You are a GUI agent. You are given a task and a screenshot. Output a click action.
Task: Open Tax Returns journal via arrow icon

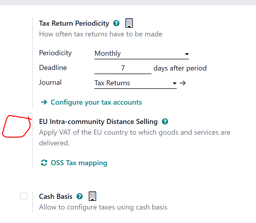[183, 83]
